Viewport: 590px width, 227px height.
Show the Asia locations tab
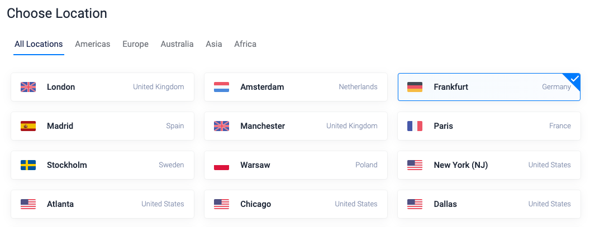coord(213,44)
